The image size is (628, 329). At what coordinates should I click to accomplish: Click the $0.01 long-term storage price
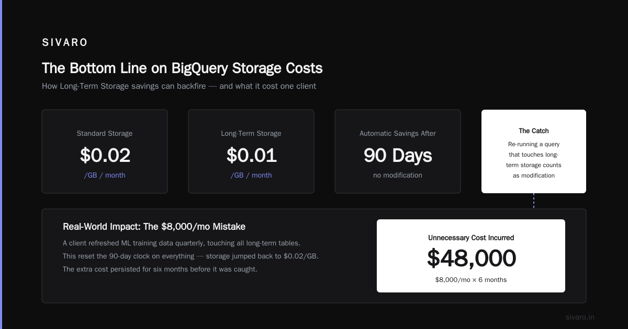[x=251, y=155]
